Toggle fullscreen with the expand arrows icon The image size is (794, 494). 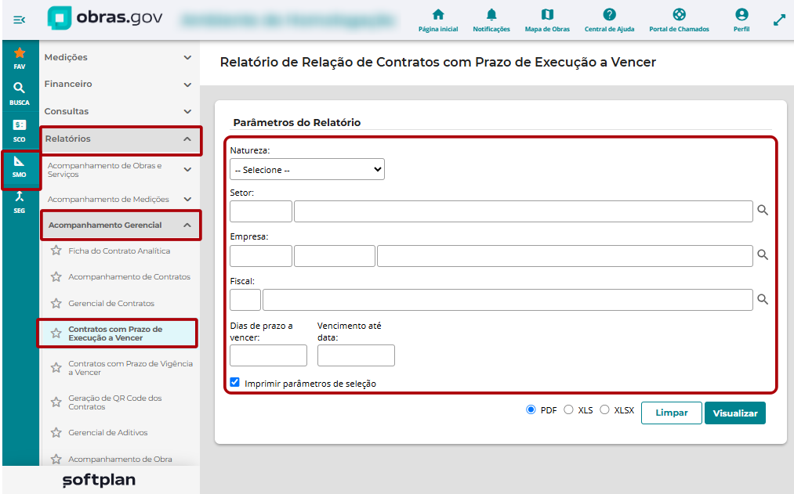pyautogui.click(x=779, y=20)
